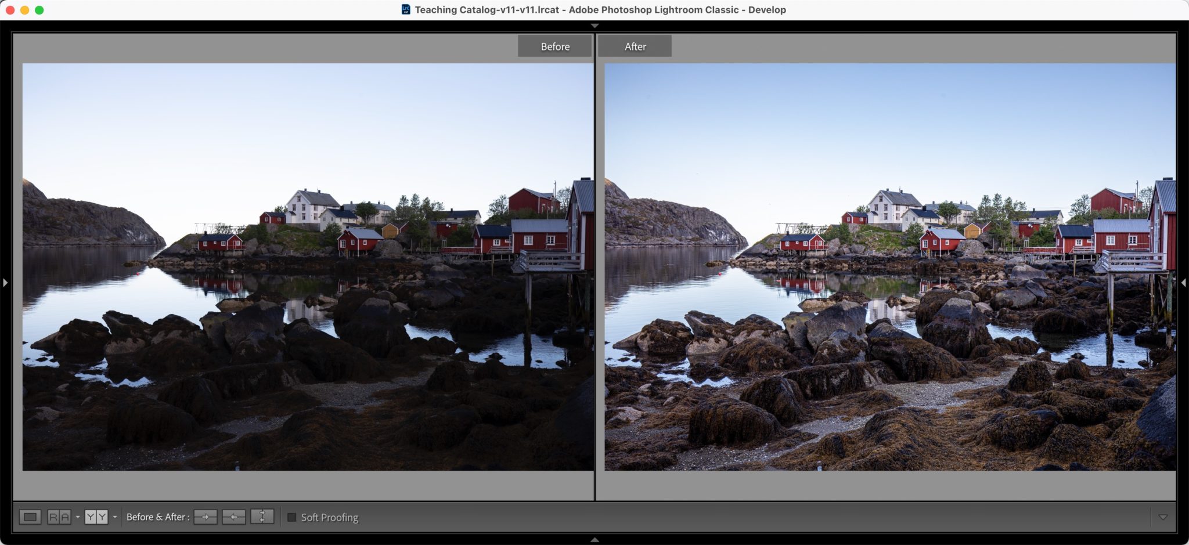Click the After label above the right image
1189x545 pixels.
(635, 46)
